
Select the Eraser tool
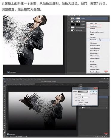click(x=4, y=108)
